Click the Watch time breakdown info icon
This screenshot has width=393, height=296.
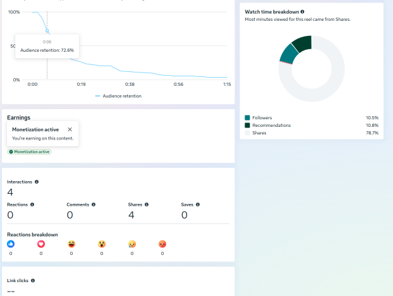tap(302, 12)
